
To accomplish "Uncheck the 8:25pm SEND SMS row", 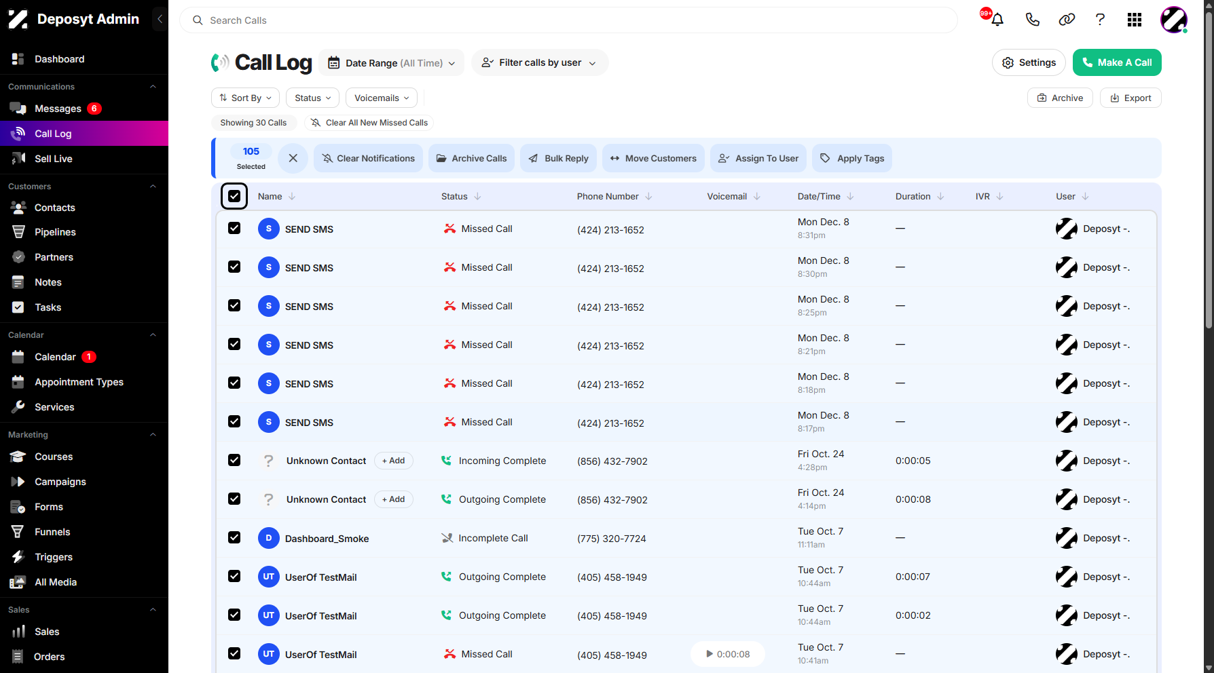I will [234, 305].
